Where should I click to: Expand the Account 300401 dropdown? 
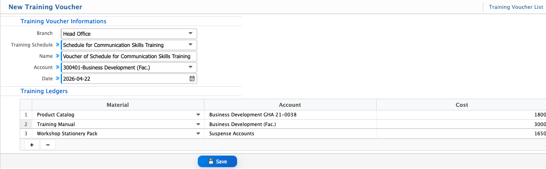tap(190, 67)
